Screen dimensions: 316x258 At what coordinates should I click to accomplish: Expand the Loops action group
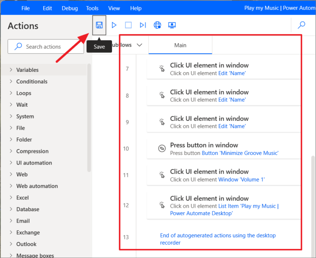[x=11, y=93]
